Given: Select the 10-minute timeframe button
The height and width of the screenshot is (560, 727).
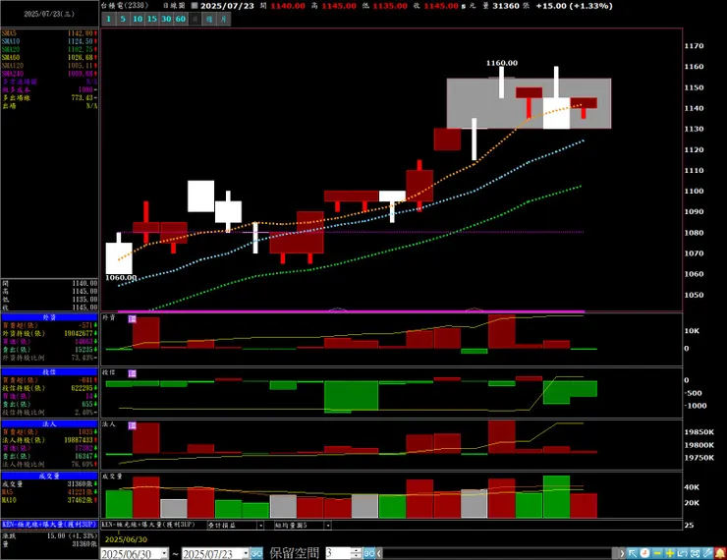Looking at the screenshot, I should (138, 19).
